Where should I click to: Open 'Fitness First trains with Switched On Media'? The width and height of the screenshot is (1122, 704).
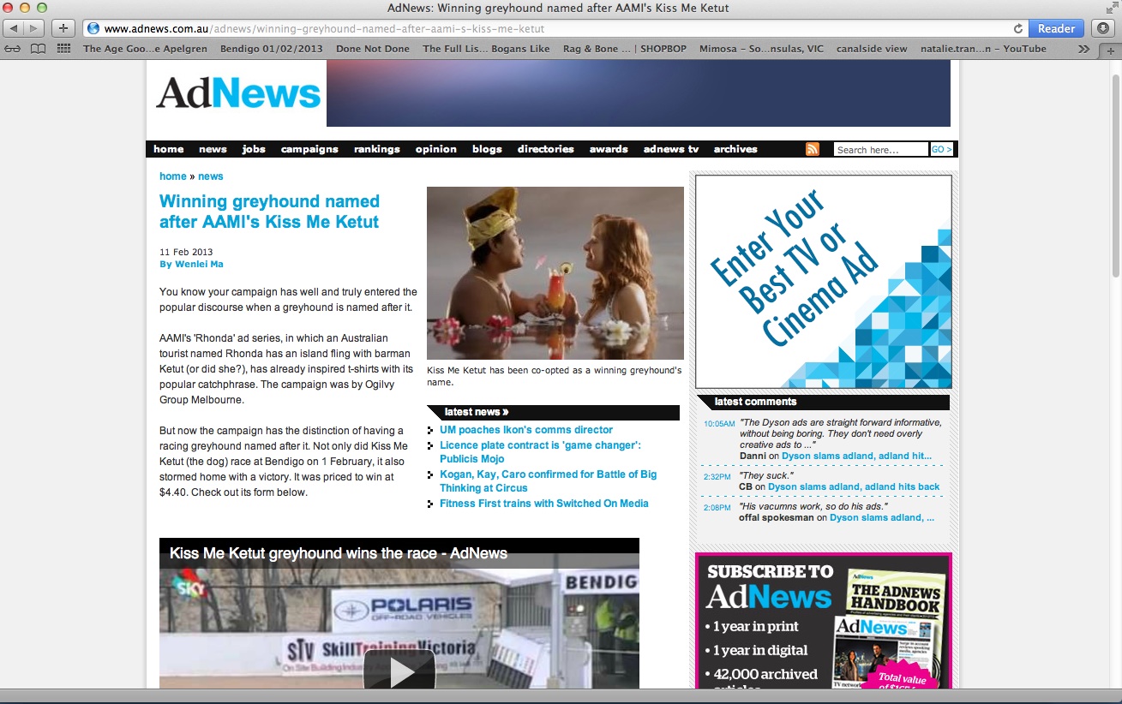tap(544, 504)
